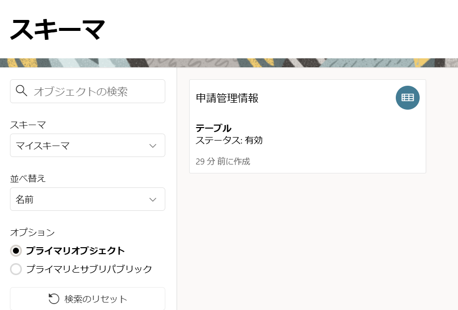458x310 pixels.
Task: Open the 申請管理情報 card title
Action: (x=227, y=98)
